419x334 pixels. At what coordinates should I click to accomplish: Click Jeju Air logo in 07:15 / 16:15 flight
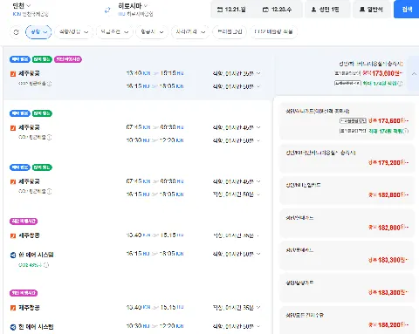13,182
